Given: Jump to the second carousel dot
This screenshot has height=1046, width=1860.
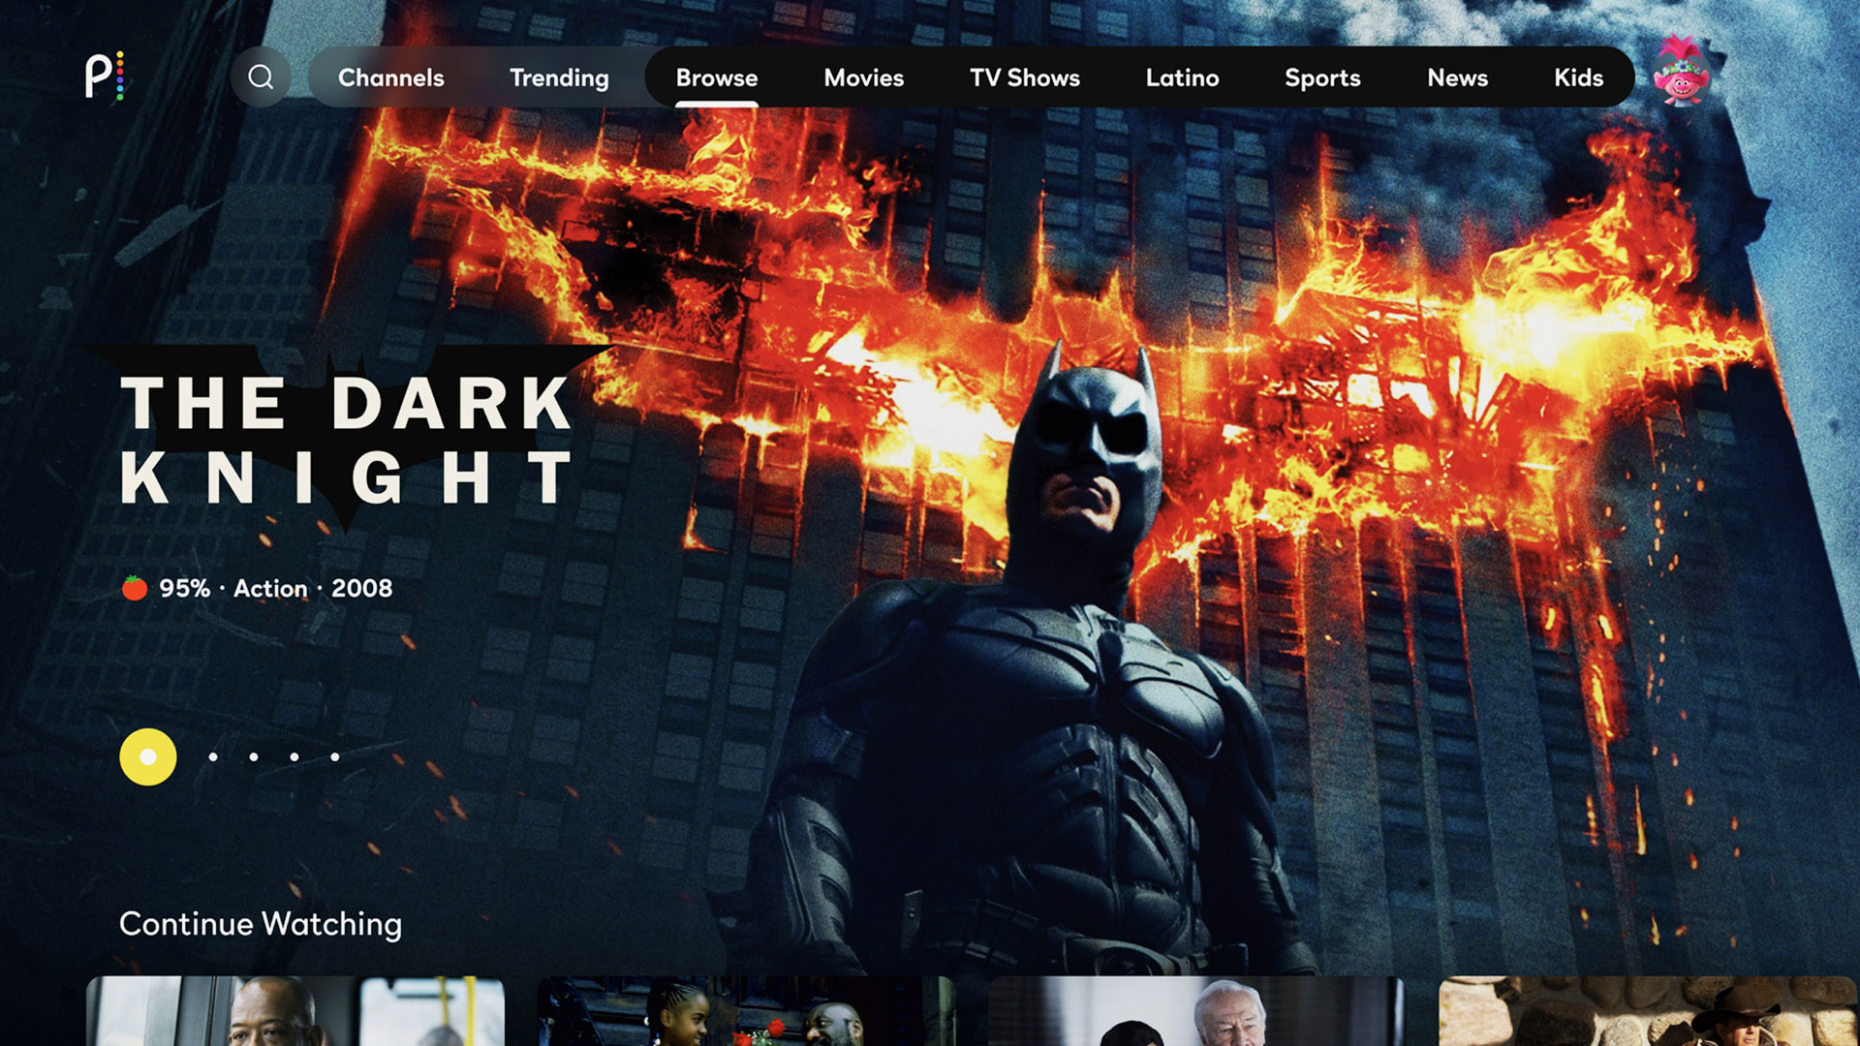Looking at the screenshot, I should [213, 757].
